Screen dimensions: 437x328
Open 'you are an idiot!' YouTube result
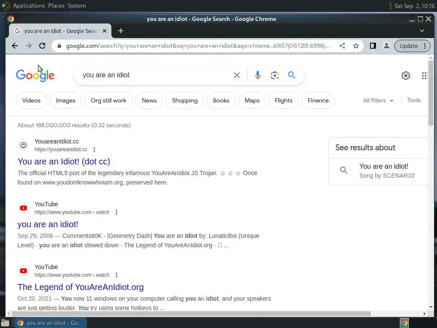click(48, 224)
